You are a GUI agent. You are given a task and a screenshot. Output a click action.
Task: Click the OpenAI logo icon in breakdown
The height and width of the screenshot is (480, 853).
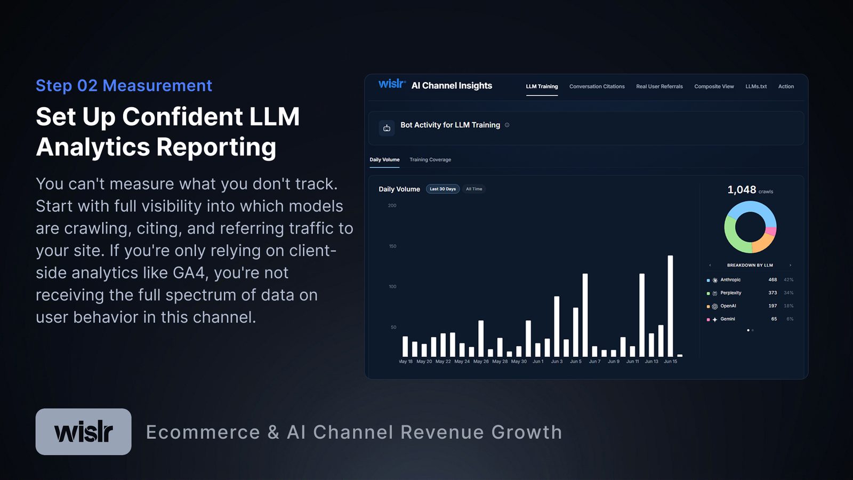tap(715, 306)
